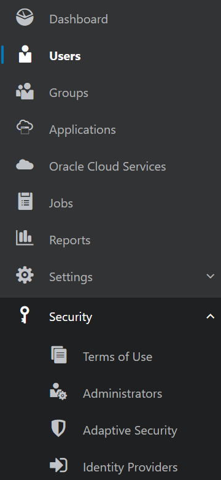Screen dimensions: 221x480
Task: Click the Settings label
Action: tap(71, 277)
